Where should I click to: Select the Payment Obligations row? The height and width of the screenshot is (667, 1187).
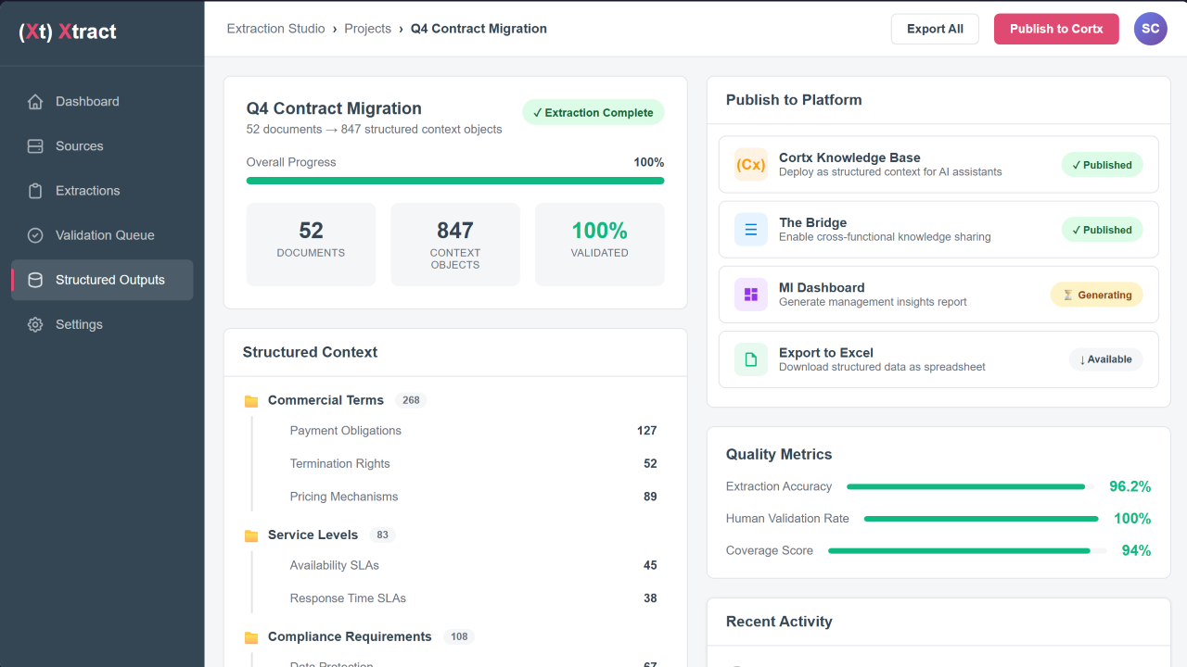[473, 431]
